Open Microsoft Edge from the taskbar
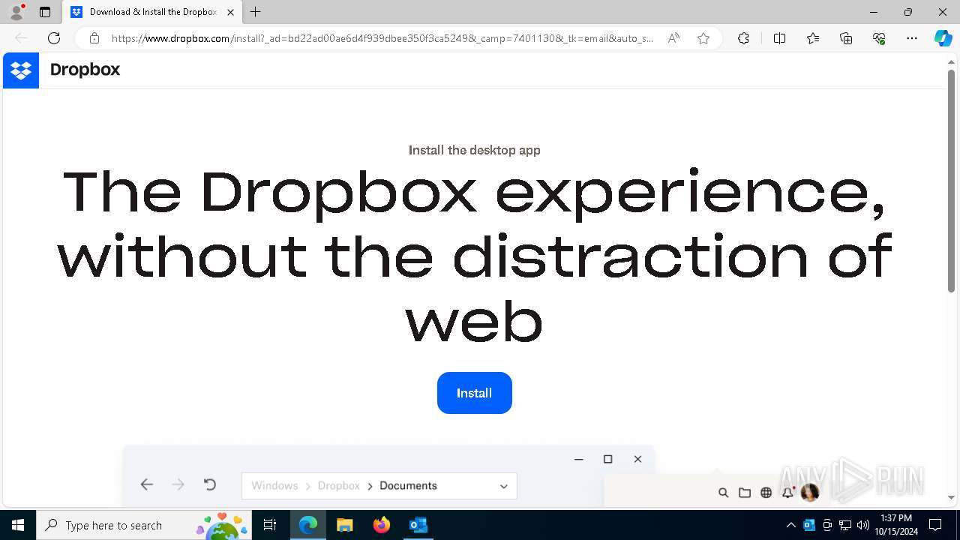This screenshot has width=960, height=540. [x=308, y=525]
